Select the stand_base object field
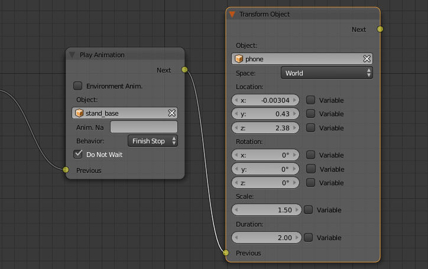 click(125, 113)
